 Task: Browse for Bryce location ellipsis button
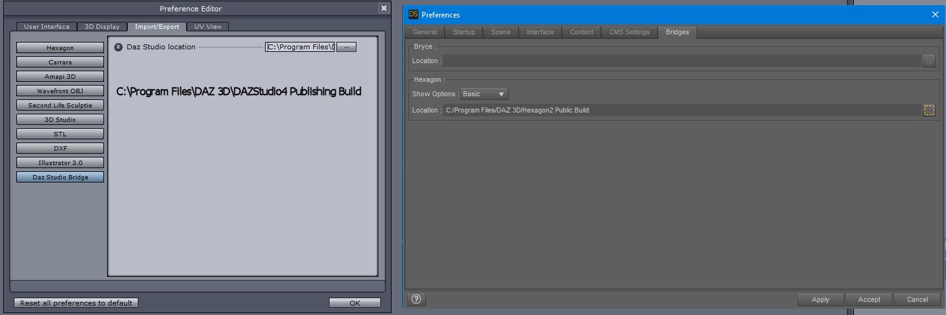[929, 61]
